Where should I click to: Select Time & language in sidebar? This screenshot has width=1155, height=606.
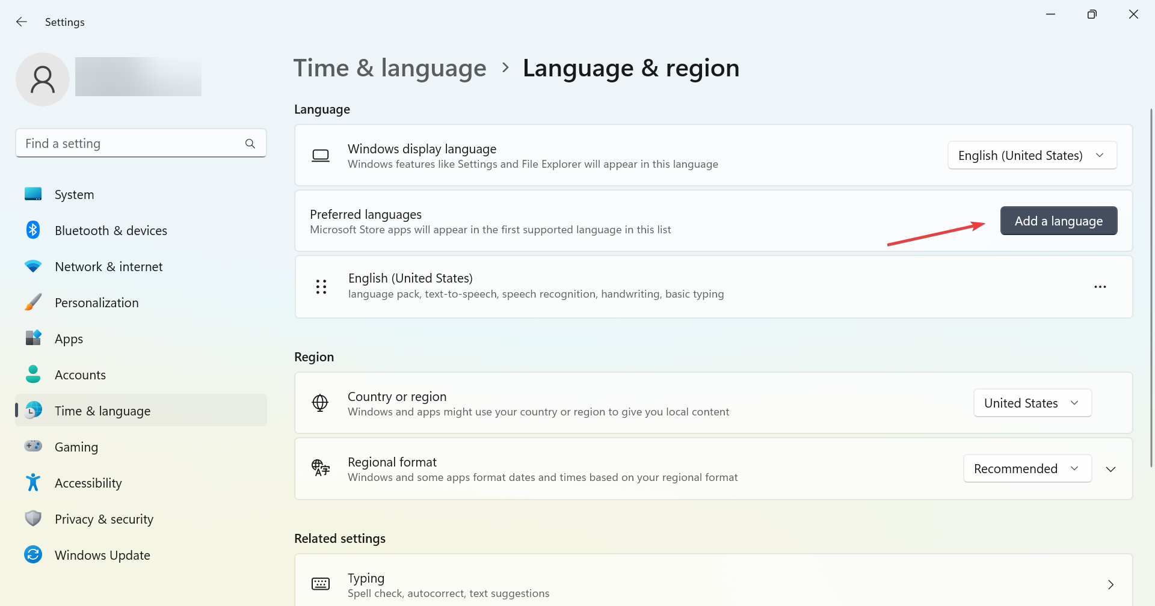[141, 411]
